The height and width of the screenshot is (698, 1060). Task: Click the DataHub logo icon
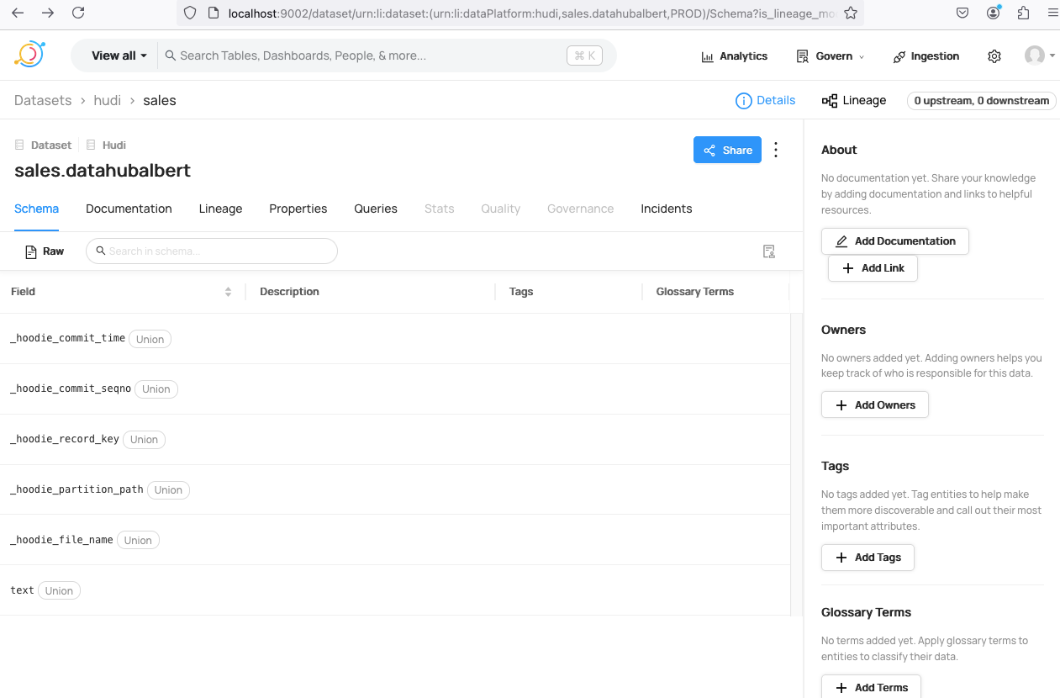coord(29,55)
